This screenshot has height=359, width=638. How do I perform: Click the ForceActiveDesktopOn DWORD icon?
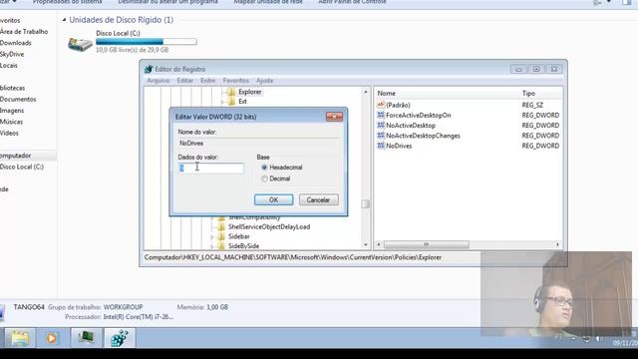pos(381,115)
